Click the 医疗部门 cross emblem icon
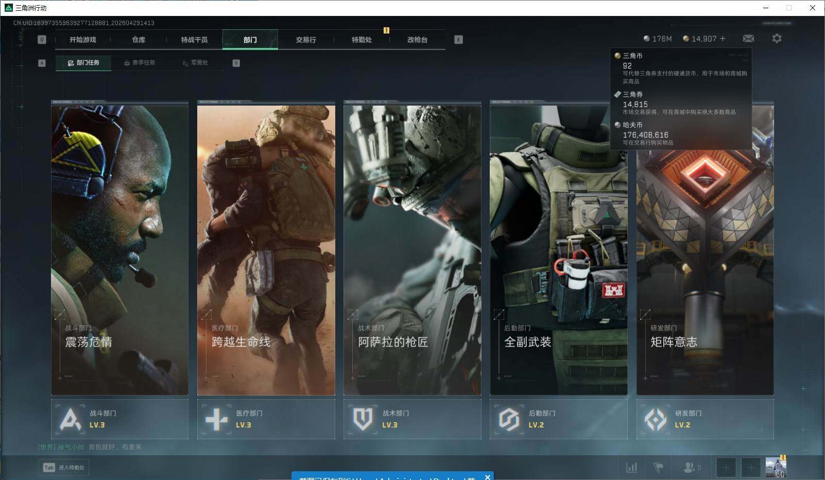Image resolution: width=825 pixels, height=480 pixels. click(x=216, y=419)
